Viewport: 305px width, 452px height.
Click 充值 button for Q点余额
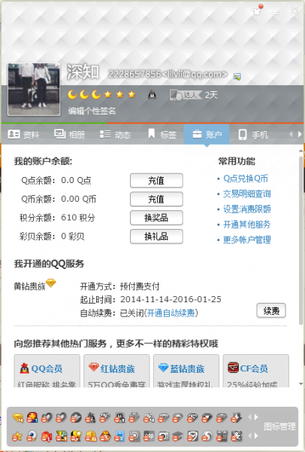156,181
